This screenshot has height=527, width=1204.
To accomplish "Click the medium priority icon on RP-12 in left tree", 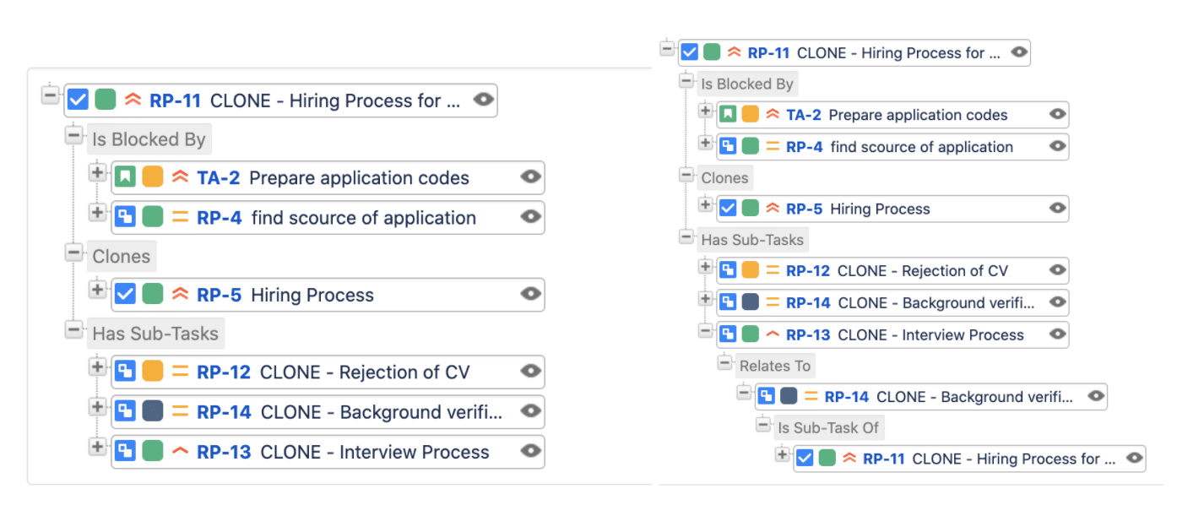I will point(180,372).
